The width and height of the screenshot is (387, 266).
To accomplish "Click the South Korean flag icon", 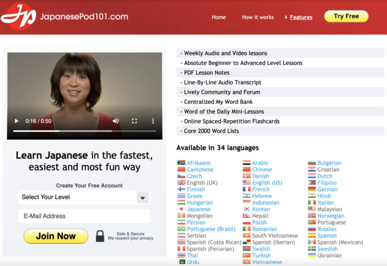I will 247,209.
